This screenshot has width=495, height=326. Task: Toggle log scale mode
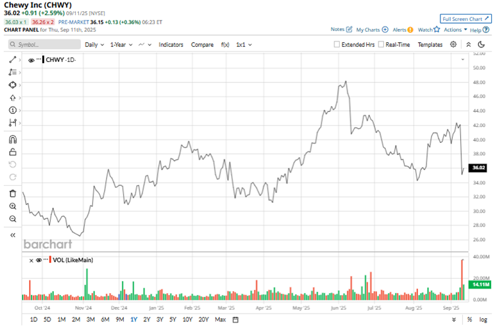coord(483,319)
